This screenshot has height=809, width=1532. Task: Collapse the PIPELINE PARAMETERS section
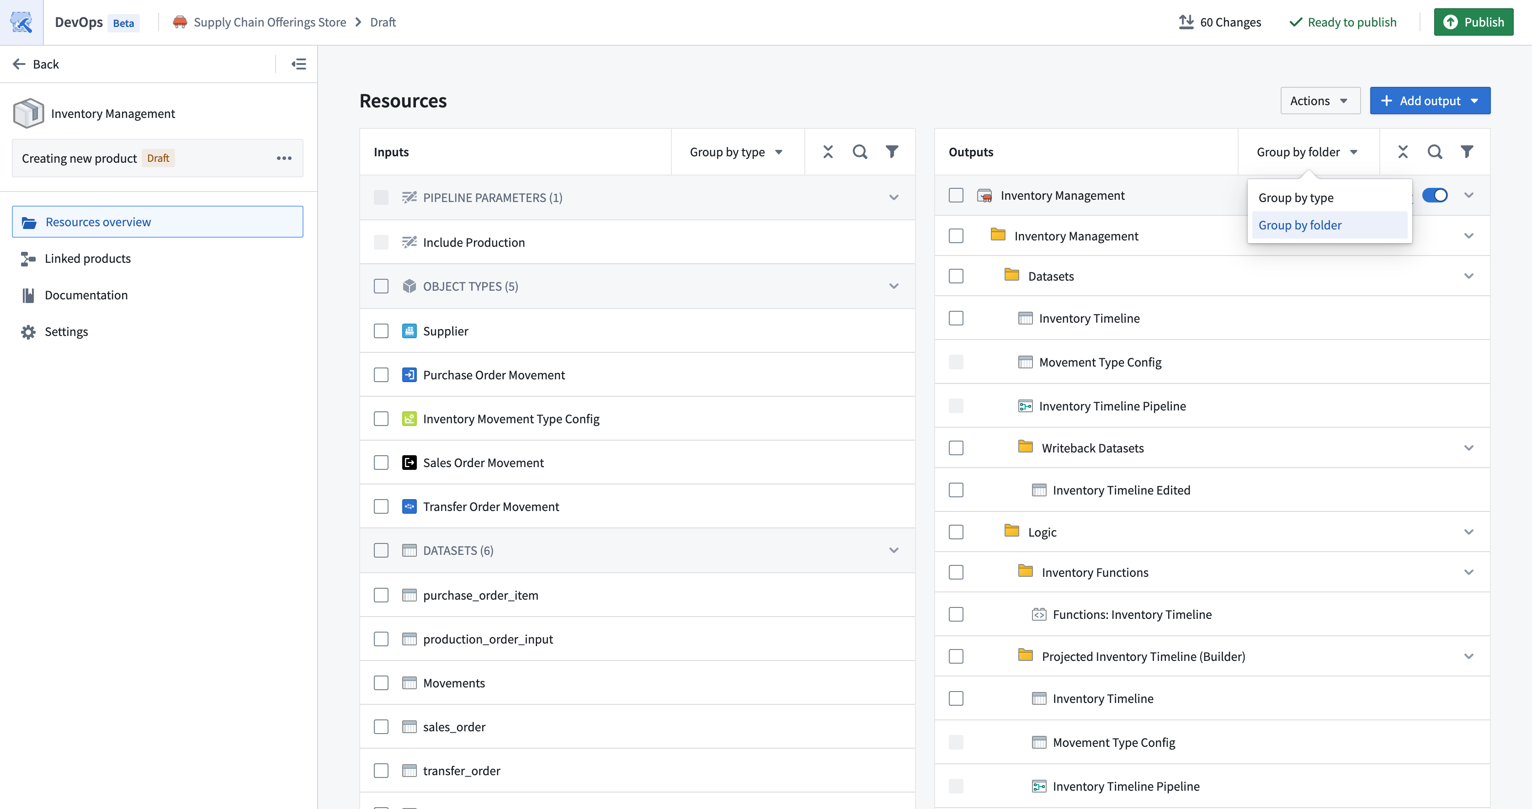click(x=894, y=197)
